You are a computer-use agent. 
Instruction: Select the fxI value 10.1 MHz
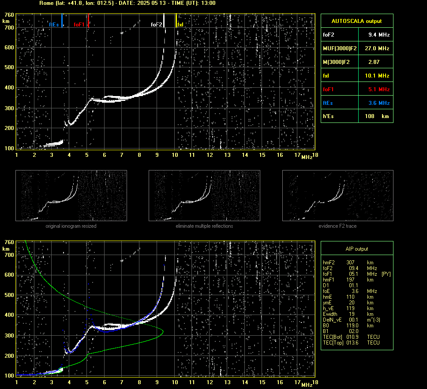[377, 76]
